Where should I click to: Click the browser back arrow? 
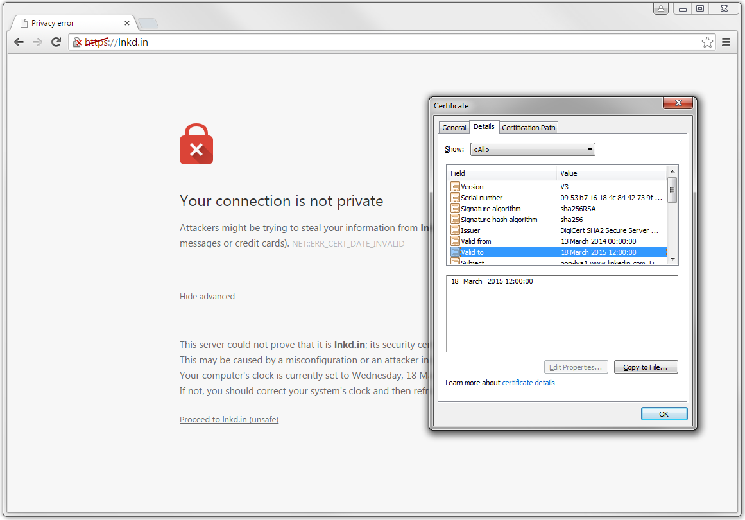pos(19,42)
